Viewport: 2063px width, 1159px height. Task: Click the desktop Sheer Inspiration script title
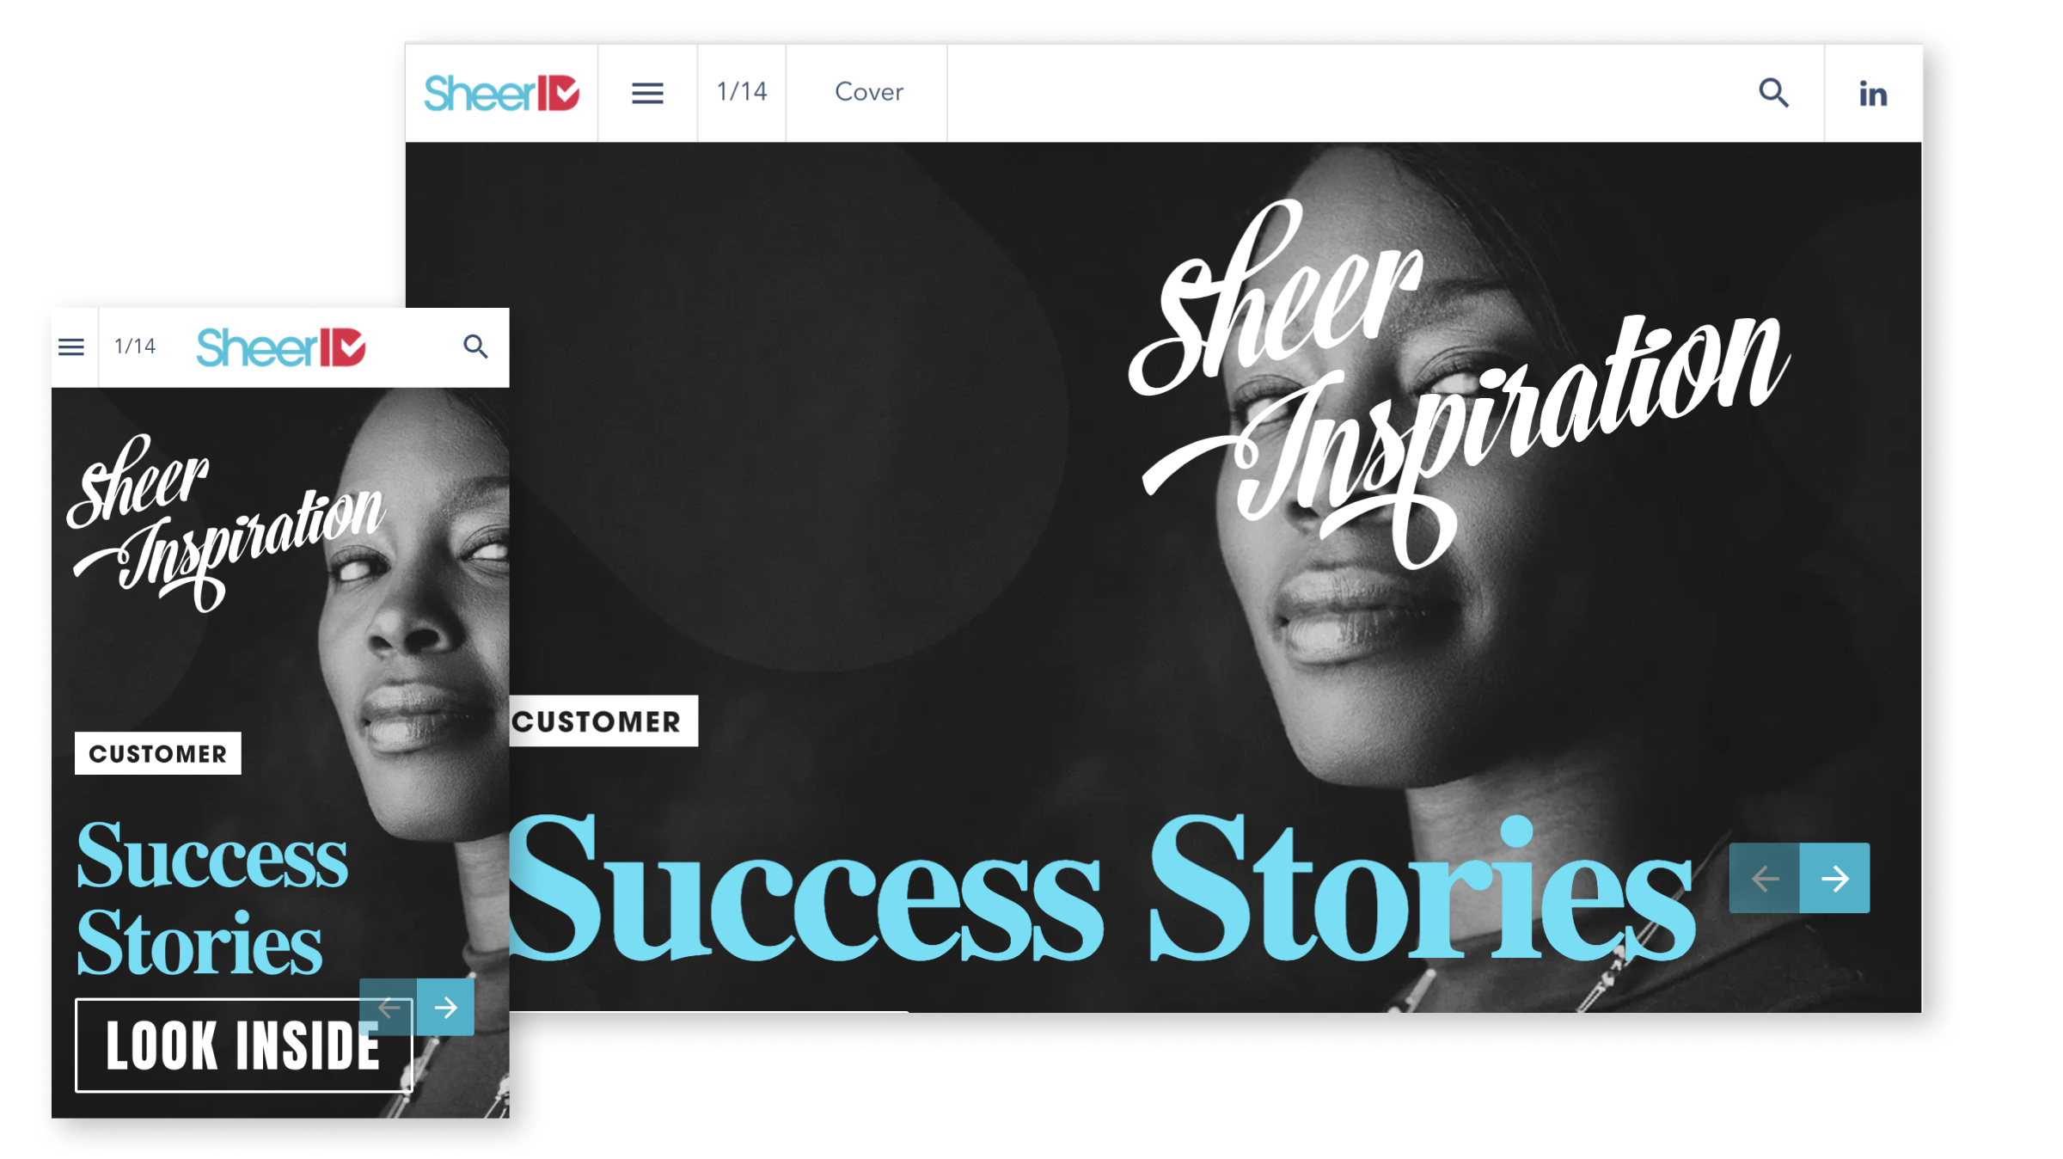(x=1460, y=384)
